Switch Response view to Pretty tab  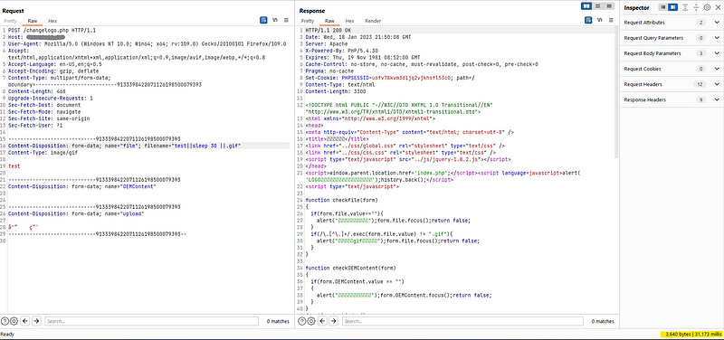[308, 21]
